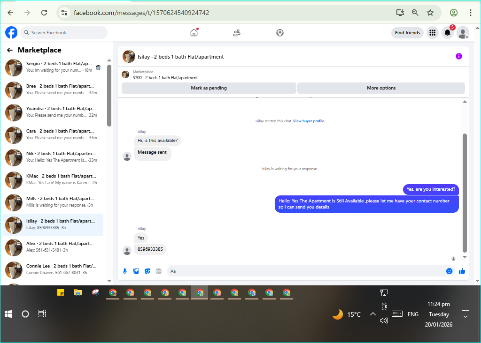The height and width of the screenshot is (343, 481).
Task: Open KMac conversation
Action: [x=53, y=180]
